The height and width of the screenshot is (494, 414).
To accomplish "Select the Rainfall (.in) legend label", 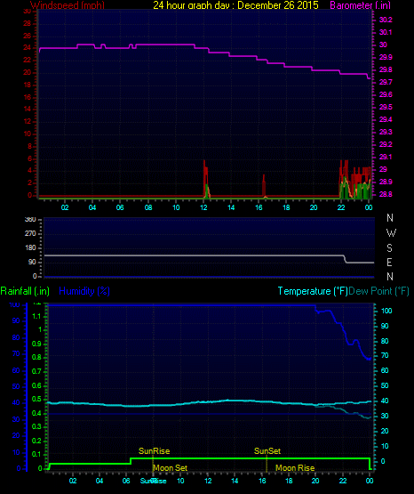I will tap(25, 291).
